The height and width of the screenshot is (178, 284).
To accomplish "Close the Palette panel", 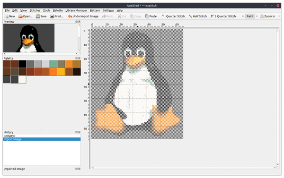I will [x=79, y=58].
